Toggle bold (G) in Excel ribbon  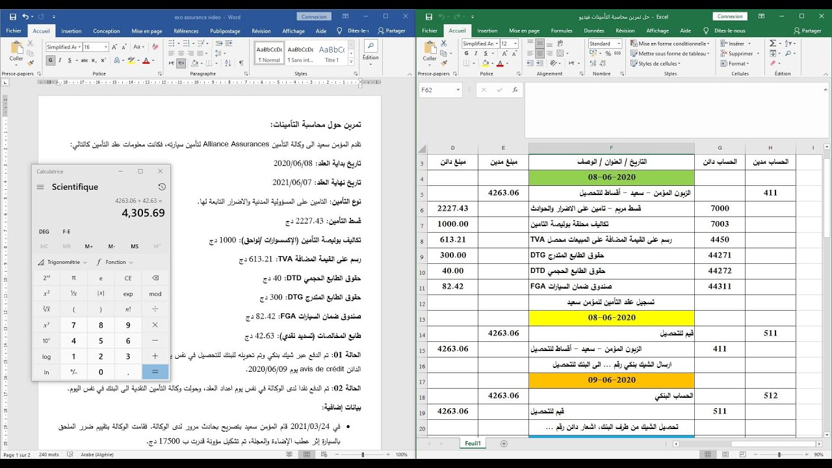466,53
